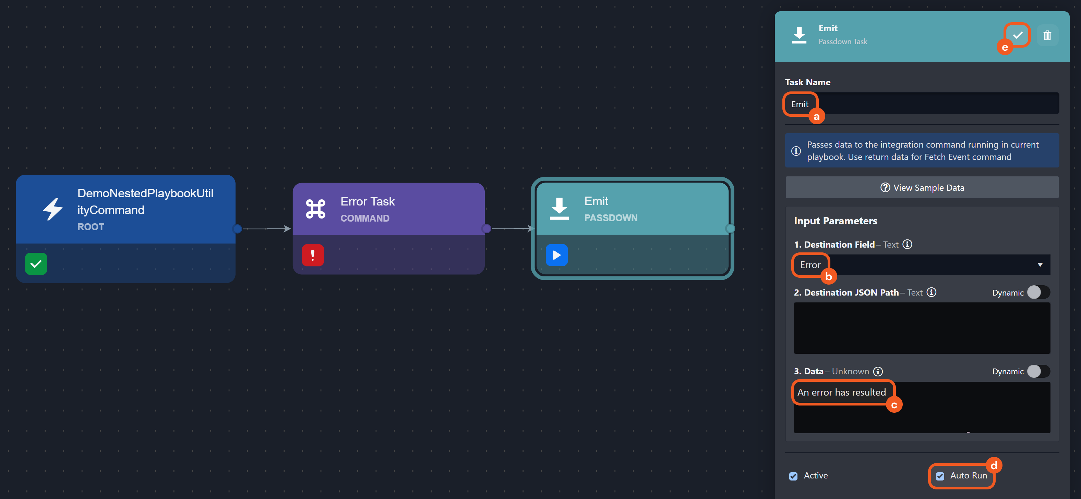Toggle Dynamic switch for Data parameter
Image resolution: width=1081 pixels, height=499 pixels.
(1038, 372)
